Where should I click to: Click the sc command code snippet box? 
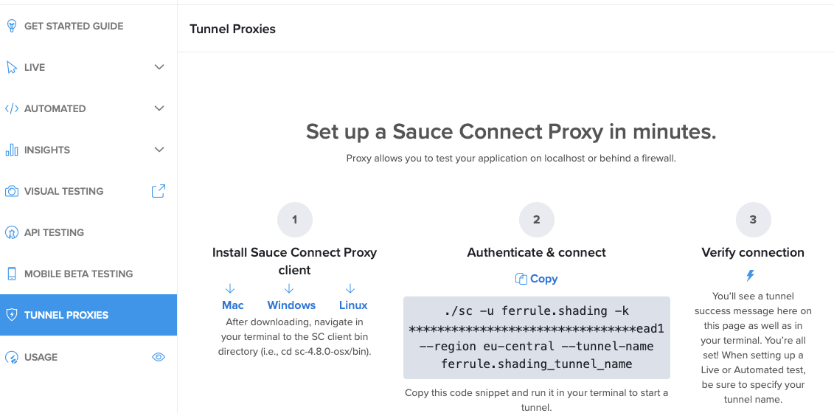(536, 337)
